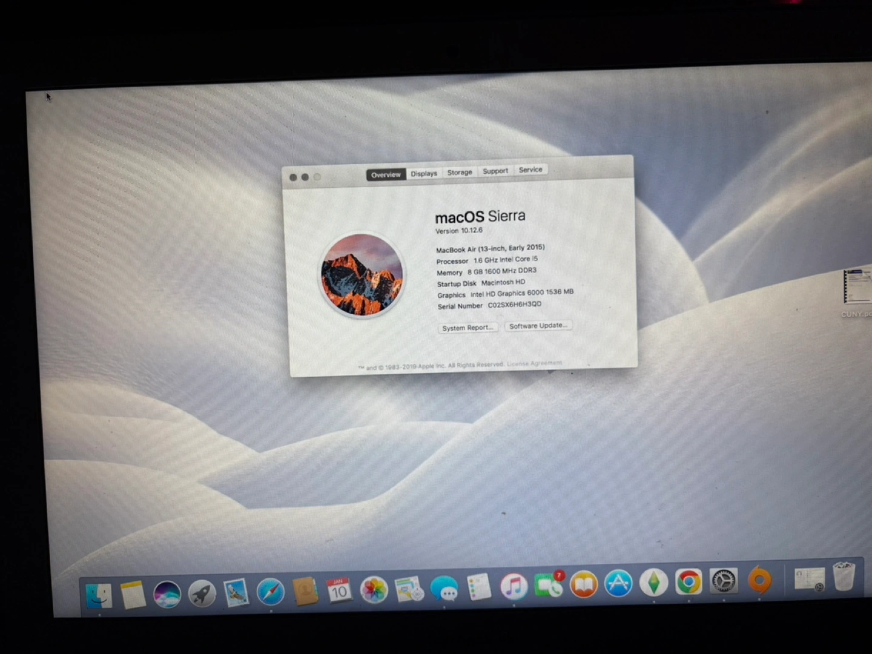Switch to the Displays tab
The width and height of the screenshot is (872, 654).
[424, 174]
